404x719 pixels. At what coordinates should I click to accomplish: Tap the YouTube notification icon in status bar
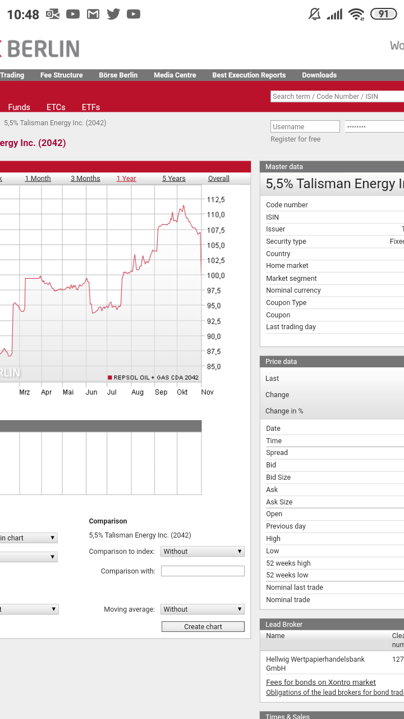(x=73, y=14)
